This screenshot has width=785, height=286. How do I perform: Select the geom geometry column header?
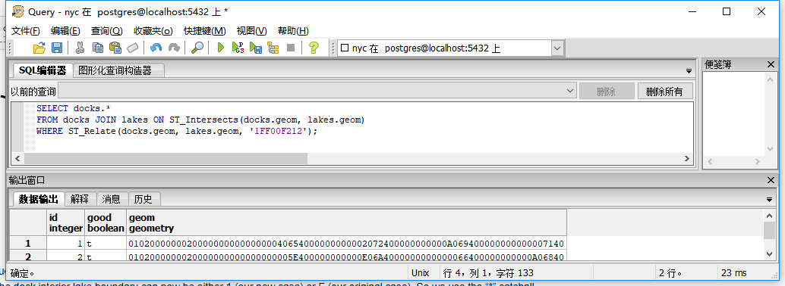[346, 222]
